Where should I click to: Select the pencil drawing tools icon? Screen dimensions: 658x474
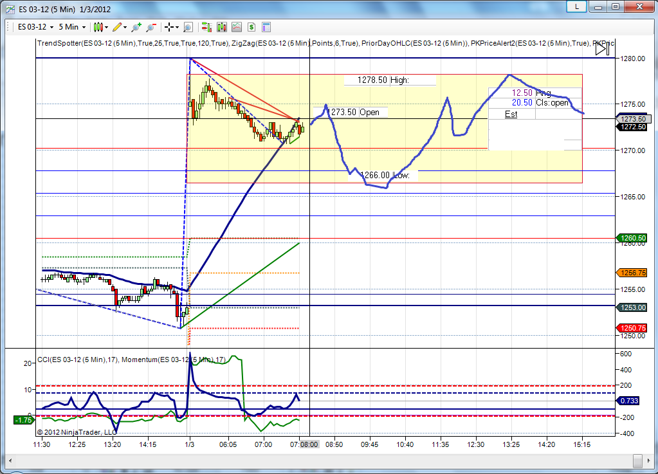click(x=117, y=27)
